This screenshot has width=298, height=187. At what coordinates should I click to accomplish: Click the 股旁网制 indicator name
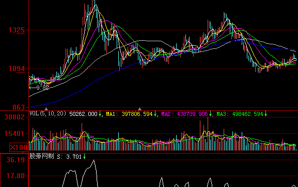point(42,156)
